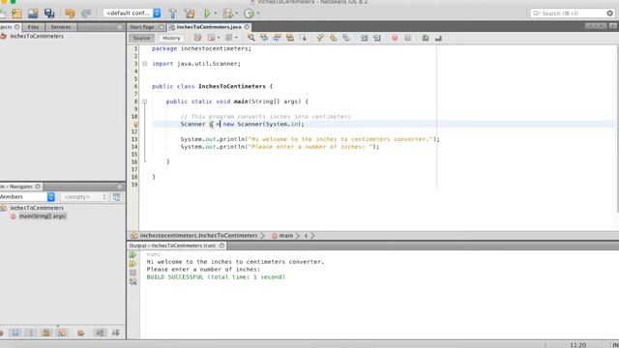
Task: Click the Source view button
Action: click(141, 38)
